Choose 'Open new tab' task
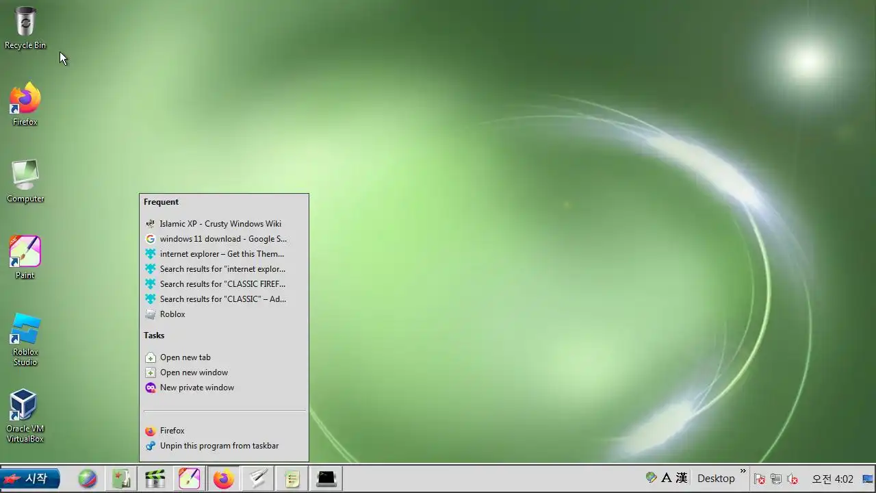The width and height of the screenshot is (876, 493). [224, 357]
